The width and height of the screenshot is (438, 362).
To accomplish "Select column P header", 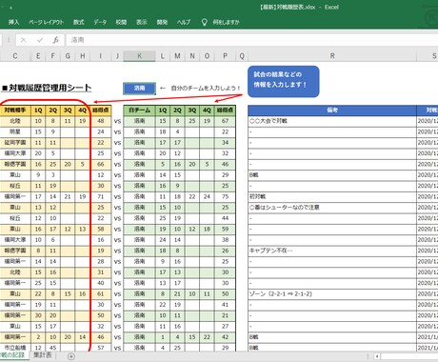I will tap(225, 56).
